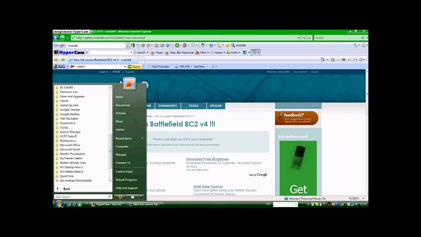Open the HyperCam search field dropdown
Image resolution: width=421 pixels, height=237 pixels.
coord(131,53)
